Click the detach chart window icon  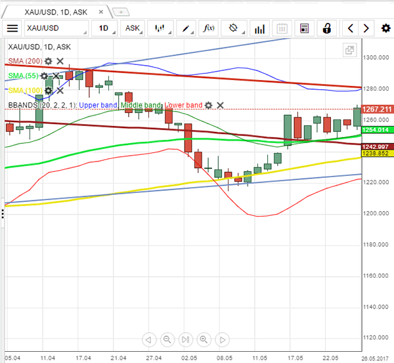pos(350,51)
